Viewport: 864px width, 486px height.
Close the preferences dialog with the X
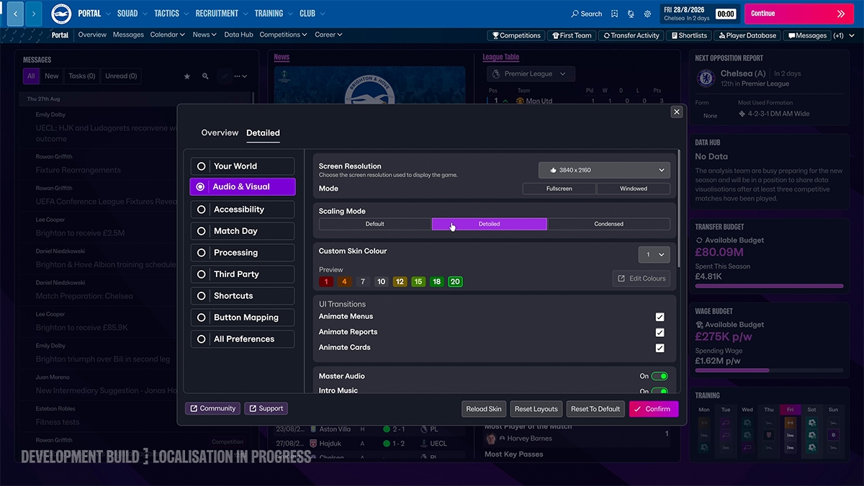point(676,112)
